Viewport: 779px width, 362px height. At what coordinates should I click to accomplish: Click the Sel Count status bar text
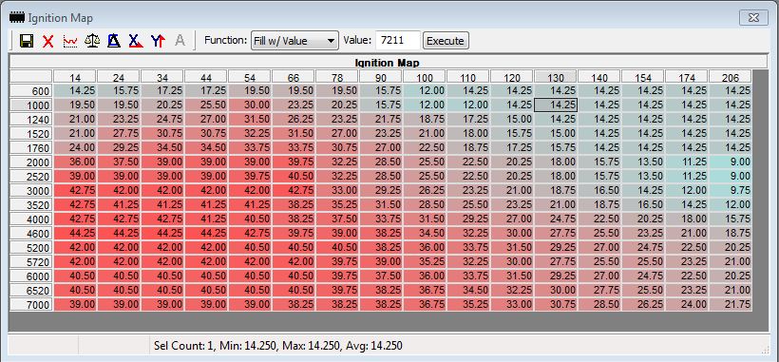(x=278, y=346)
